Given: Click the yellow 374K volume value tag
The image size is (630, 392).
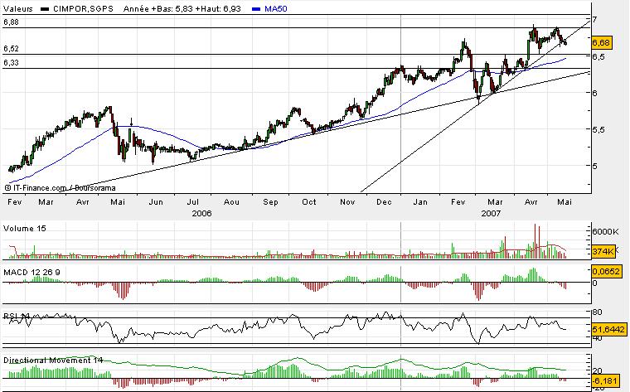Looking at the screenshot, I should coord(603,251).
